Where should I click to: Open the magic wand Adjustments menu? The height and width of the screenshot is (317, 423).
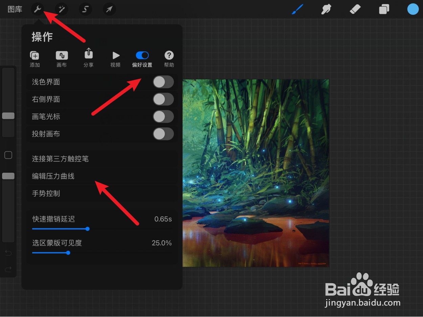pyautogui.click(x=62, y=9)
